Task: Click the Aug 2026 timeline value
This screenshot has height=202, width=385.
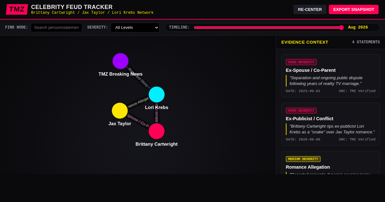Action: pyautogui.click(x=358, y=28)
